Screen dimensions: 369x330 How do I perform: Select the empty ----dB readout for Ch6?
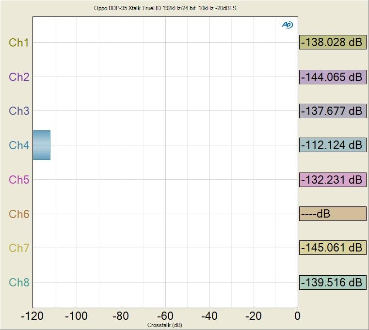[x=332, y=214]
